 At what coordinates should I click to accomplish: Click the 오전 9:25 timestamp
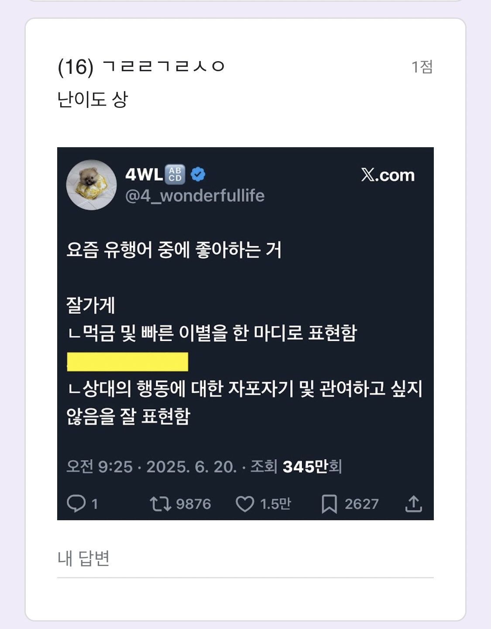coord(100,467)
